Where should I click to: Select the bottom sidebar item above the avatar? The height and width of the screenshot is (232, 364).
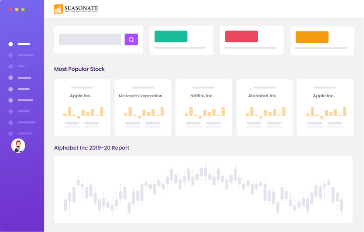(x=20, y=133)
